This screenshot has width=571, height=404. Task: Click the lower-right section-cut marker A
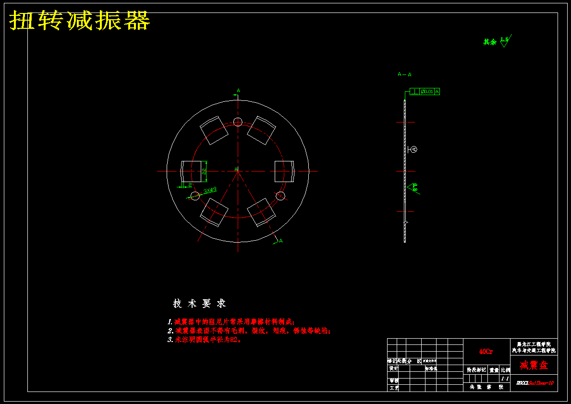click(x=281, y=241)
